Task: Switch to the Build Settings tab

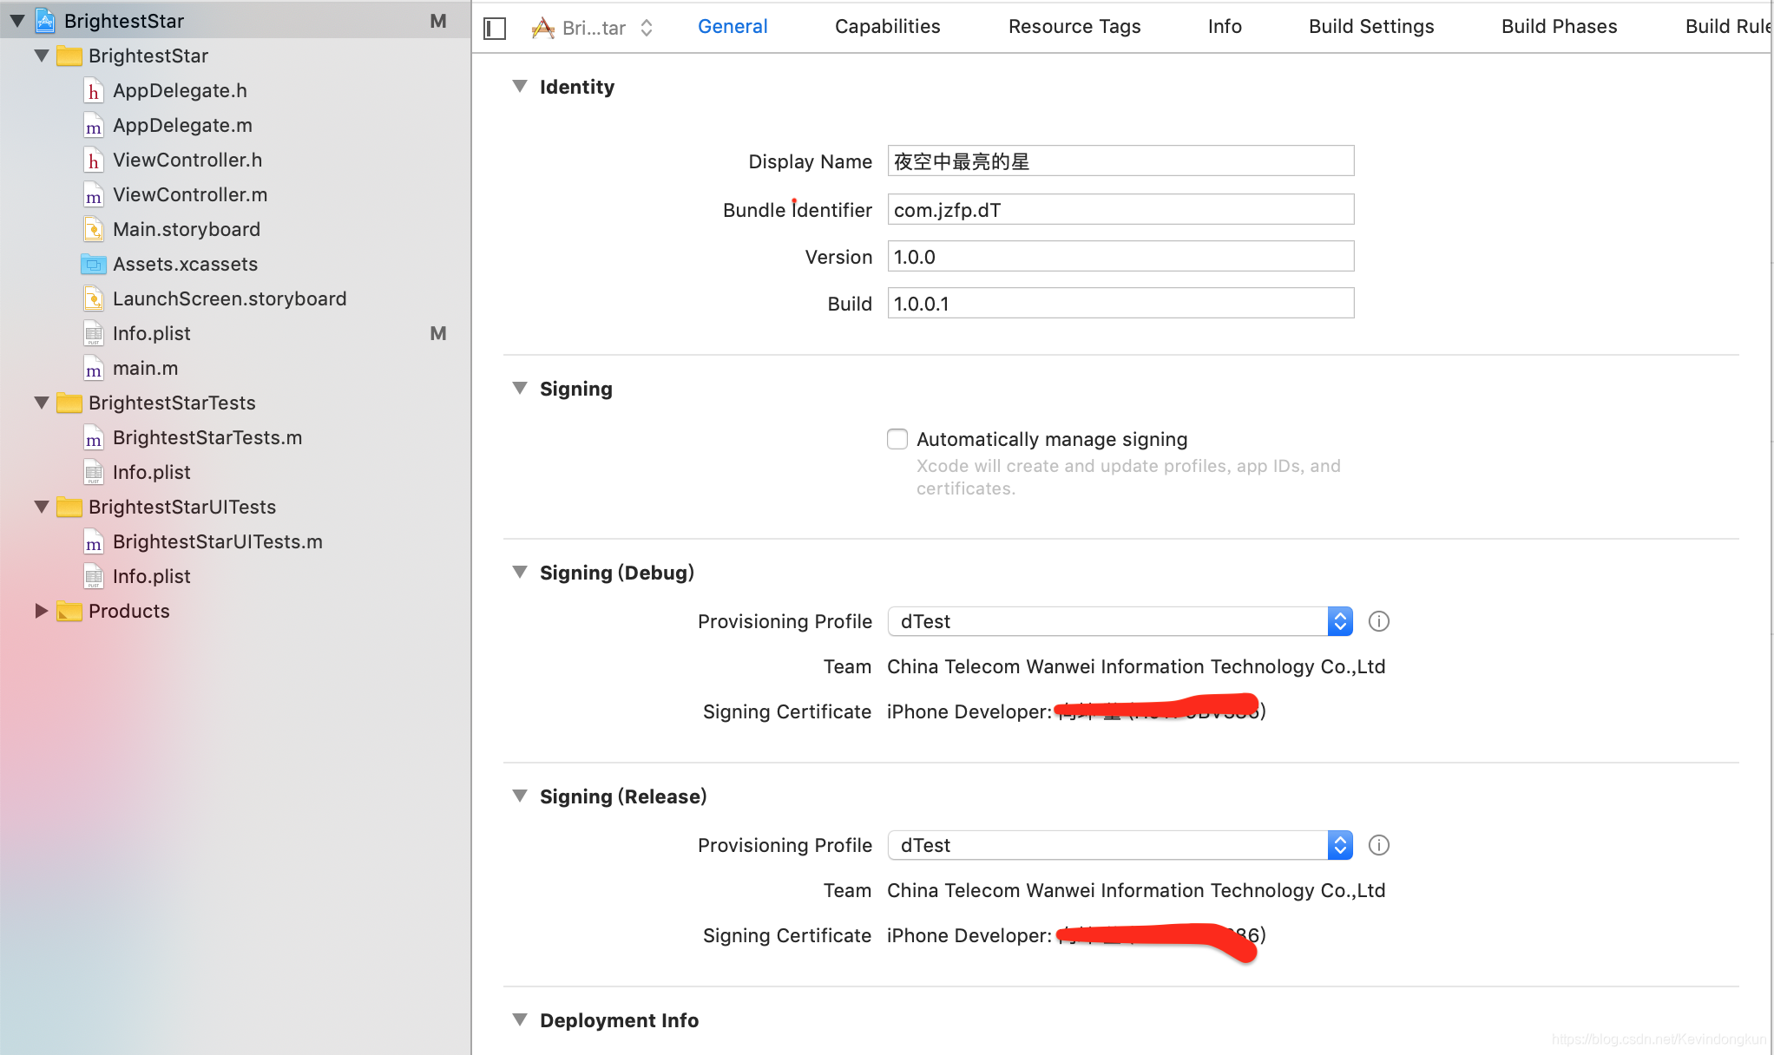Action: [1370, 27]
